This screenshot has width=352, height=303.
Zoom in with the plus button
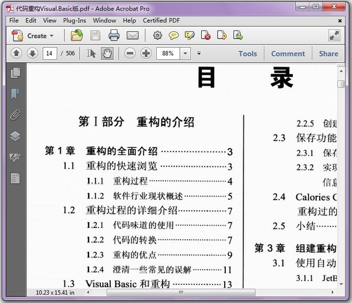[146, 53]
